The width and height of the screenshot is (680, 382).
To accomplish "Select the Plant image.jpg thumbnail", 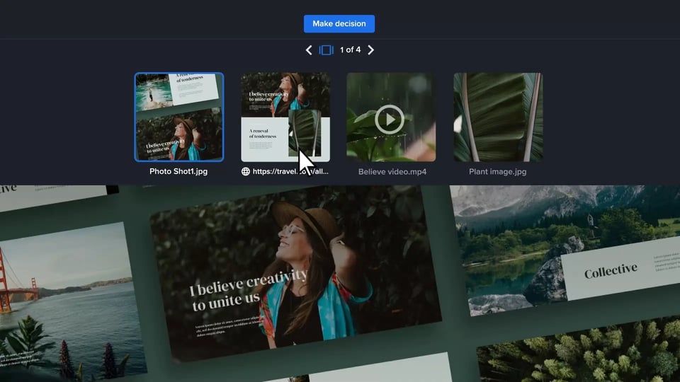I will pos(498,117).
